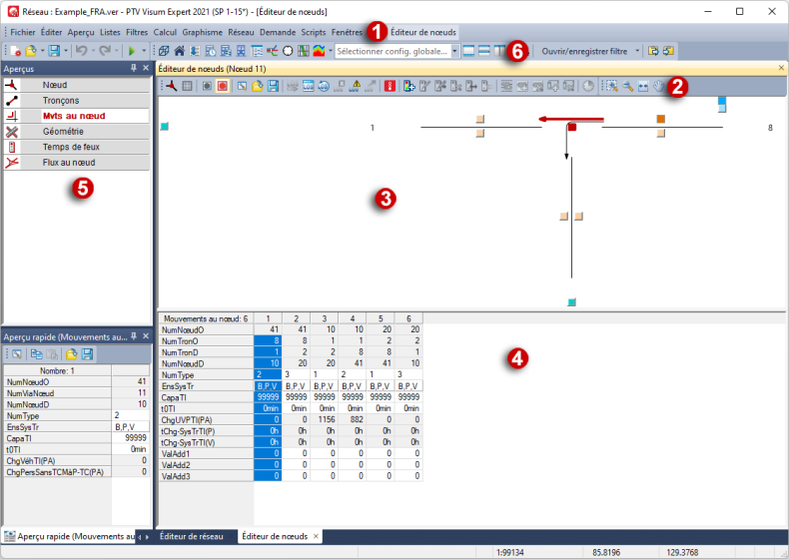Expand the Ouvrir/enregistrer filtre dropdown arrow
Screen dimensions: 789x559
(x=634, y=50)
